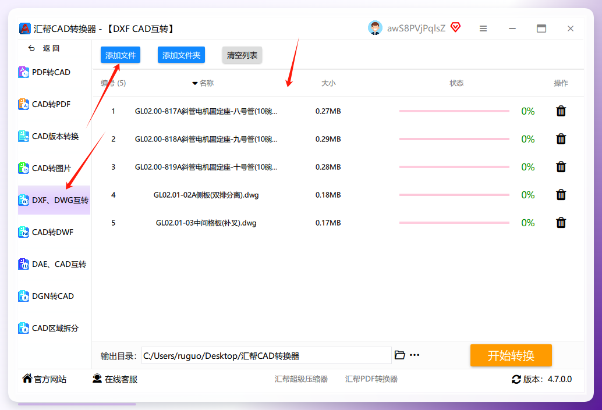Open DGN转CAD mode
This screenshot has width=602, height=410.
tap(46, 297)
